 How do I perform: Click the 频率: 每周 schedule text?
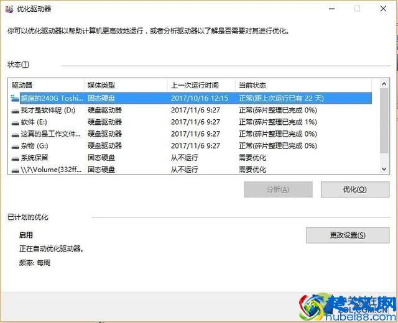(35, 263)
